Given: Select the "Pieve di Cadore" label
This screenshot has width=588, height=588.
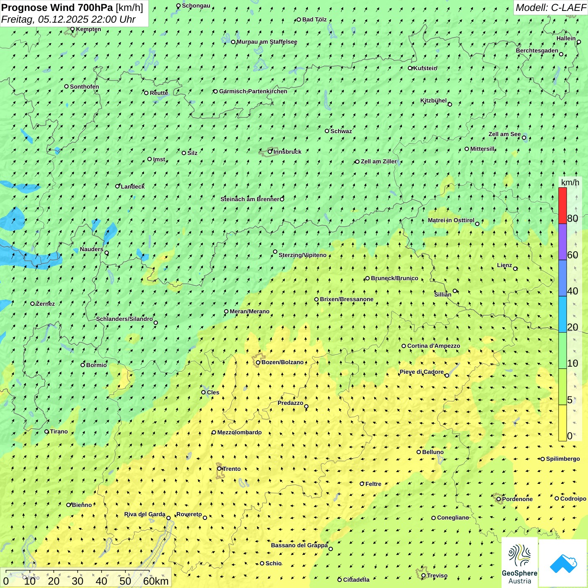Looking at the screenshot, I should (x=422, y=372).
